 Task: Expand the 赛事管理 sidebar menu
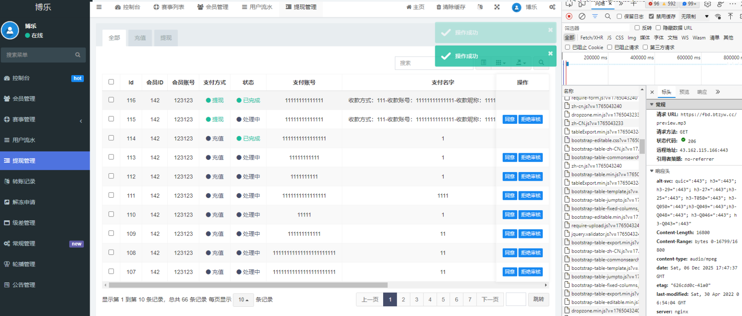[45, 120]
